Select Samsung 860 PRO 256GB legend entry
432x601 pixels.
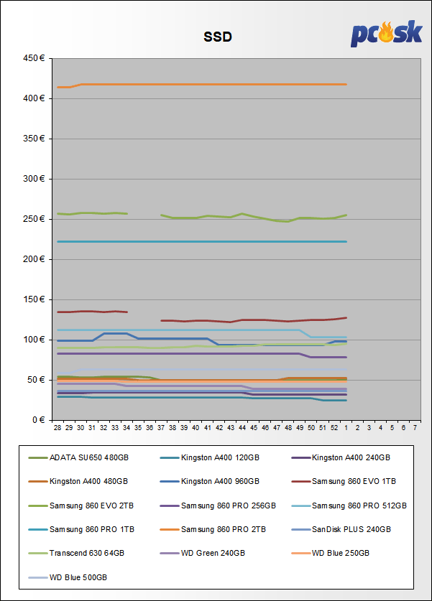(218, 506)
